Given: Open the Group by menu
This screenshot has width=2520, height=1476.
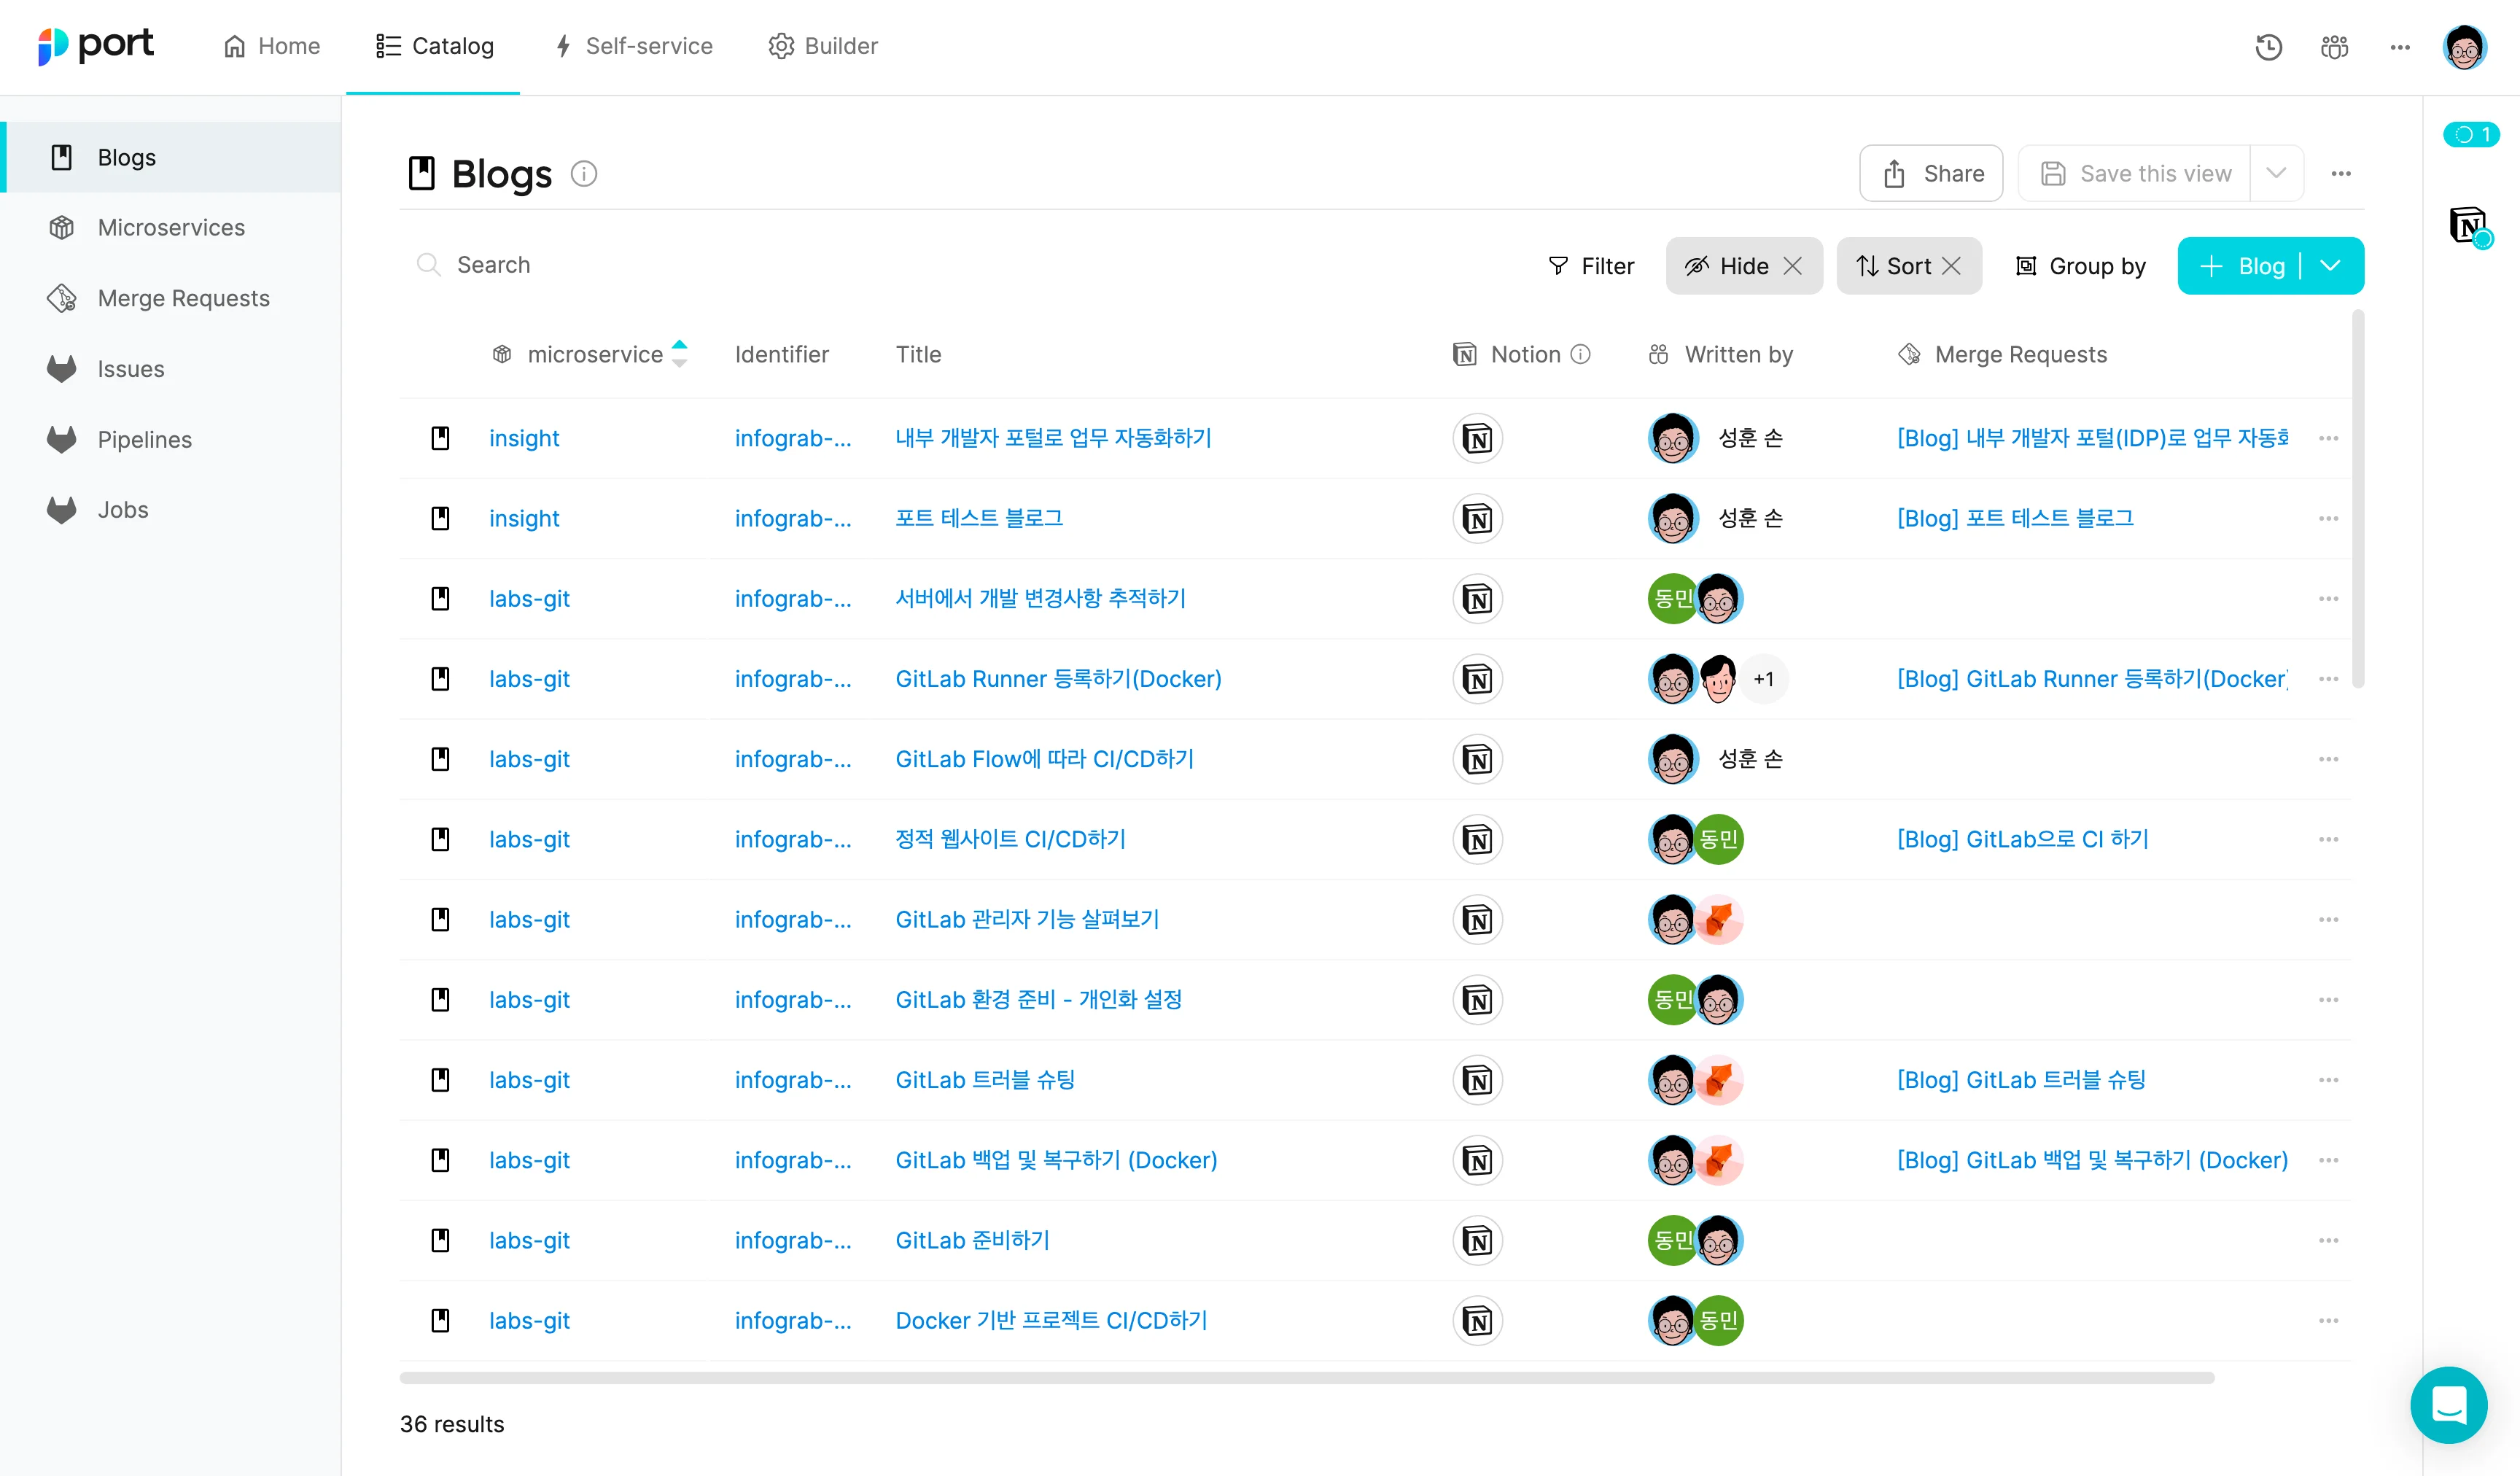Looking at the screenshot, I should pyautogui.click(x=2080, y=266).
